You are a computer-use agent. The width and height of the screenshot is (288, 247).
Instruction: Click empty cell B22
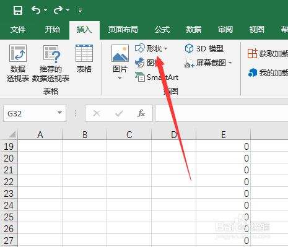(85, 181)
